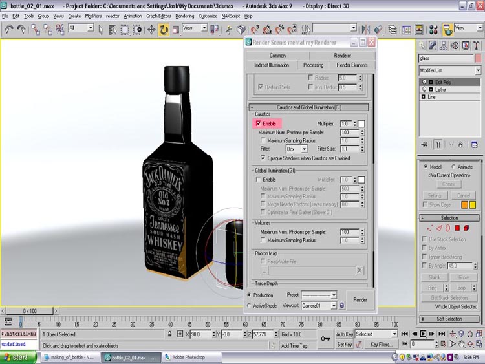Image resolution: width=485 pixels, height=364 pixels.
Task: Select the ActiveShade radio button
Action: pyautogui.click(x=250, y=305)
